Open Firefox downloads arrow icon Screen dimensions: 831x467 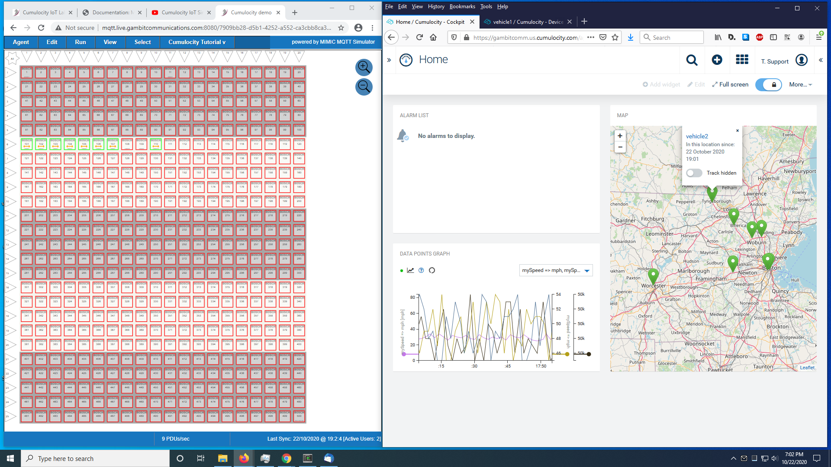coord(630,38)
